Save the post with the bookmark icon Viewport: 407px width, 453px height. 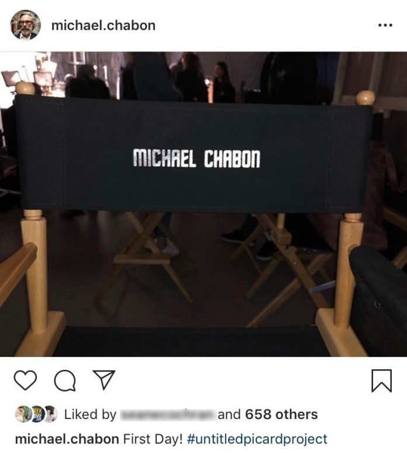[x=382, y=381]
